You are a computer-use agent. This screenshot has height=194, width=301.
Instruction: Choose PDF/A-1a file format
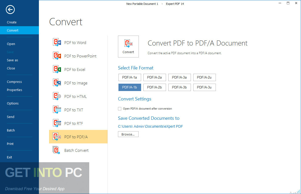click(130, 77)
